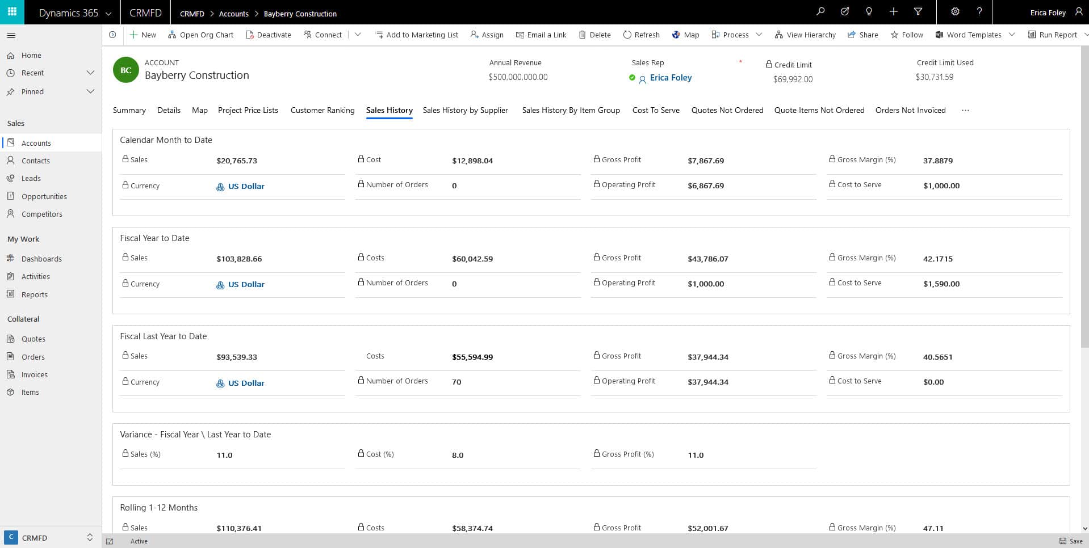Click the quick create plus icon

click(893, 12)
